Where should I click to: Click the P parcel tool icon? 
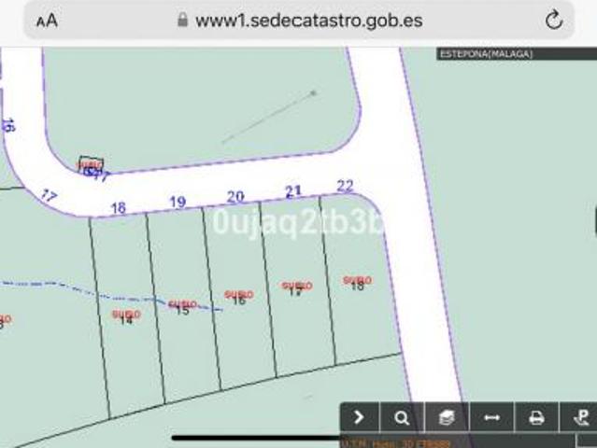coord(581,417)
